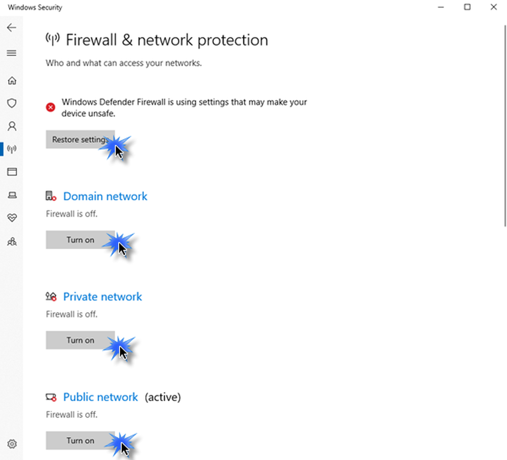Open Virus & threat protection from sidebar

(x=12, y=103)
